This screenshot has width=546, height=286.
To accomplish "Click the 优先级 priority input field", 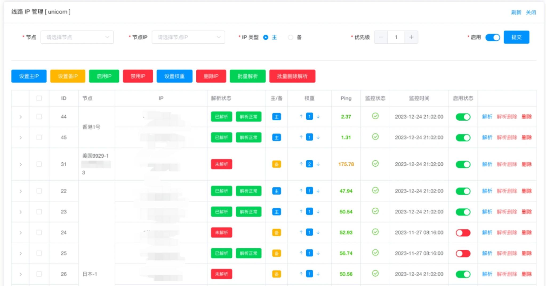I will 396,37.
